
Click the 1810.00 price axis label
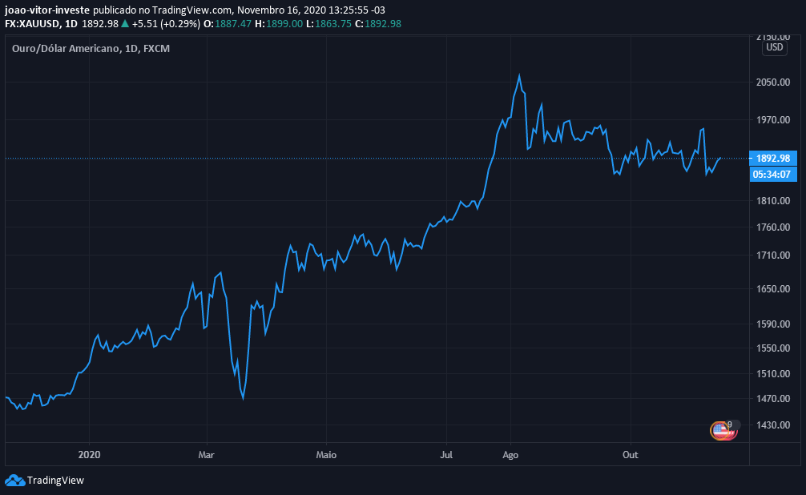point(773,200)
